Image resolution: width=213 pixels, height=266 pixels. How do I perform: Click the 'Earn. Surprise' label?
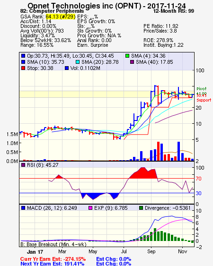point(93,45)
